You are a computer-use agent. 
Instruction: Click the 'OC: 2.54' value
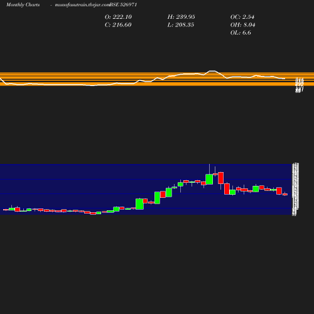click(x=242, y=17)
